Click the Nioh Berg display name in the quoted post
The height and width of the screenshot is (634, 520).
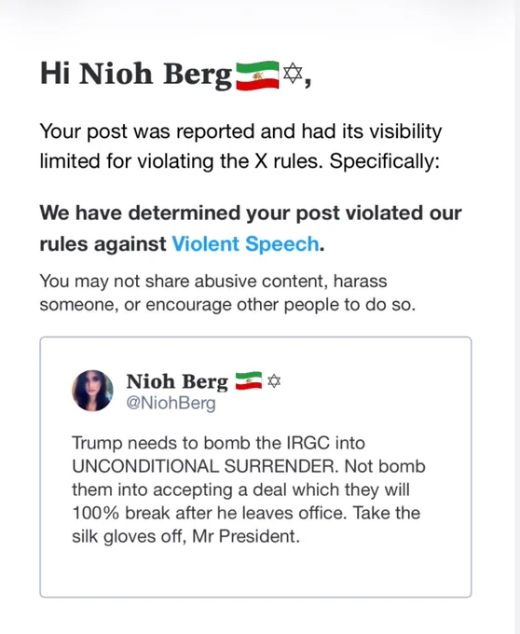point(177,382)
